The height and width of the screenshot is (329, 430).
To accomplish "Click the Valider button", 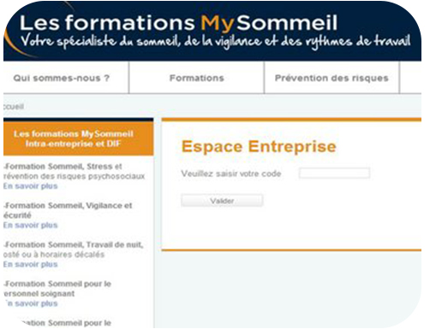I will 222,201.
